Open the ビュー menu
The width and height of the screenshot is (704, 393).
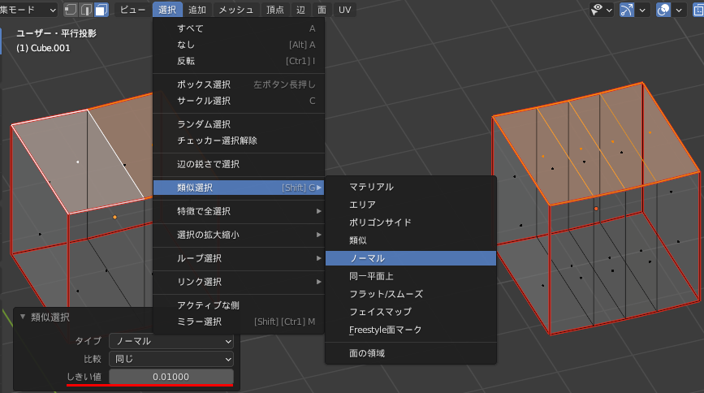pos(132,10)
